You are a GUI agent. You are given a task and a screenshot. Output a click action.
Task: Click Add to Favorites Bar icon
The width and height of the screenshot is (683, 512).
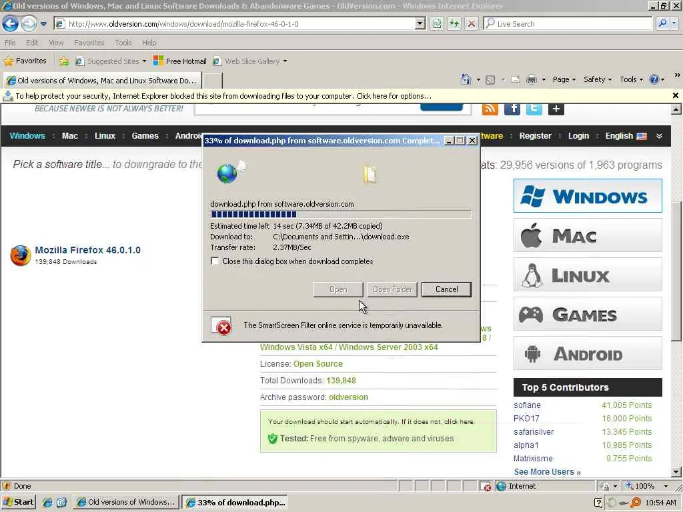click(x=64, y=61)
